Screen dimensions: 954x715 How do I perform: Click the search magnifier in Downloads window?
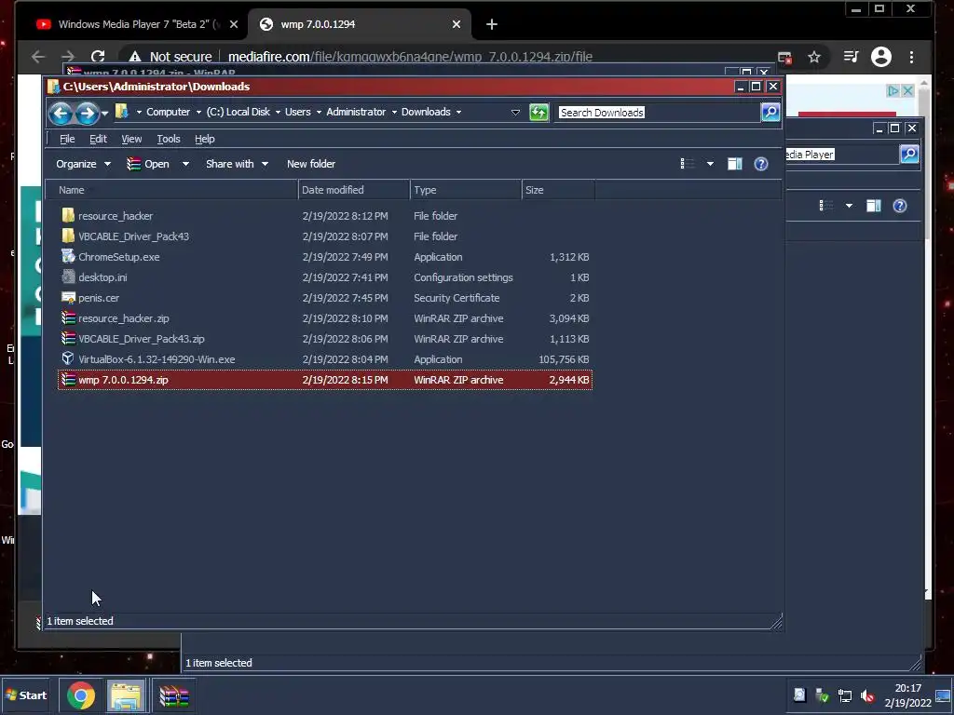click(x=770, y=112)
